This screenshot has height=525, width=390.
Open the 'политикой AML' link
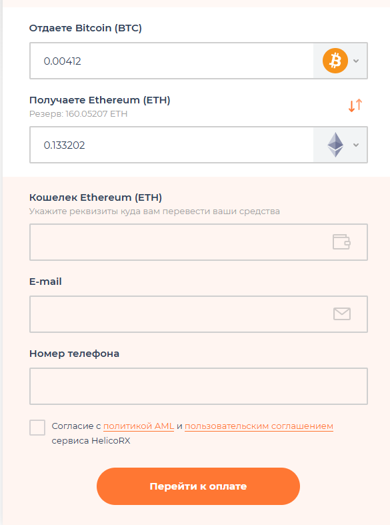tap(139, 426)
